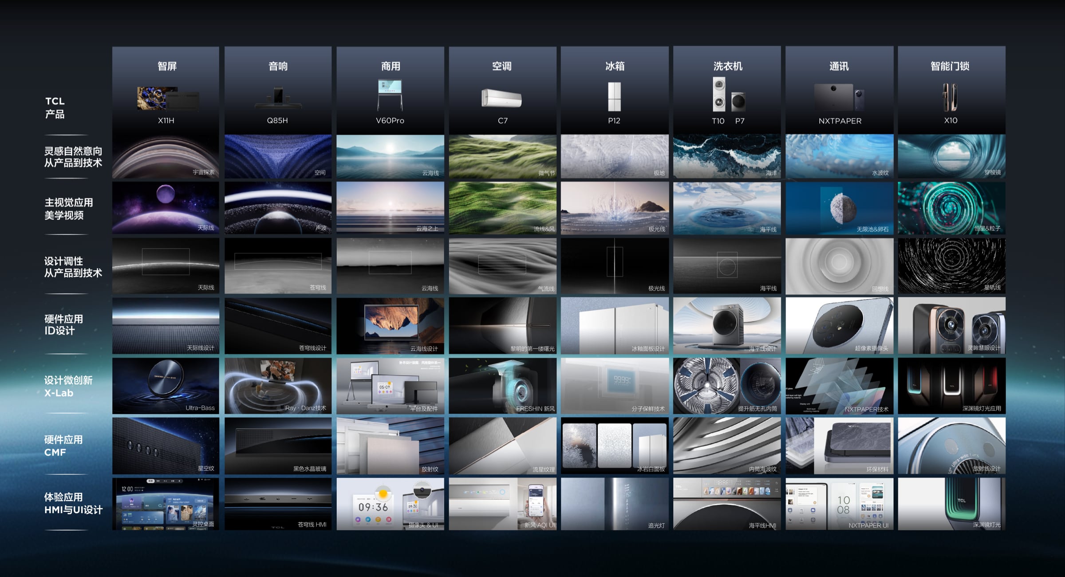Select the X10 smart lock image

coord(950,97)
